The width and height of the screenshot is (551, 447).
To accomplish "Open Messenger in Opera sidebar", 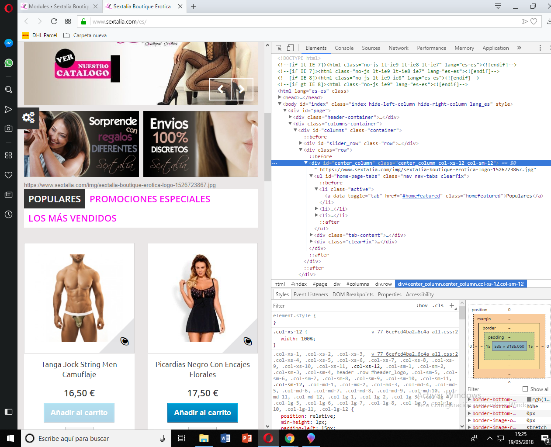I will pyautogui.click(x=8, y=43).
